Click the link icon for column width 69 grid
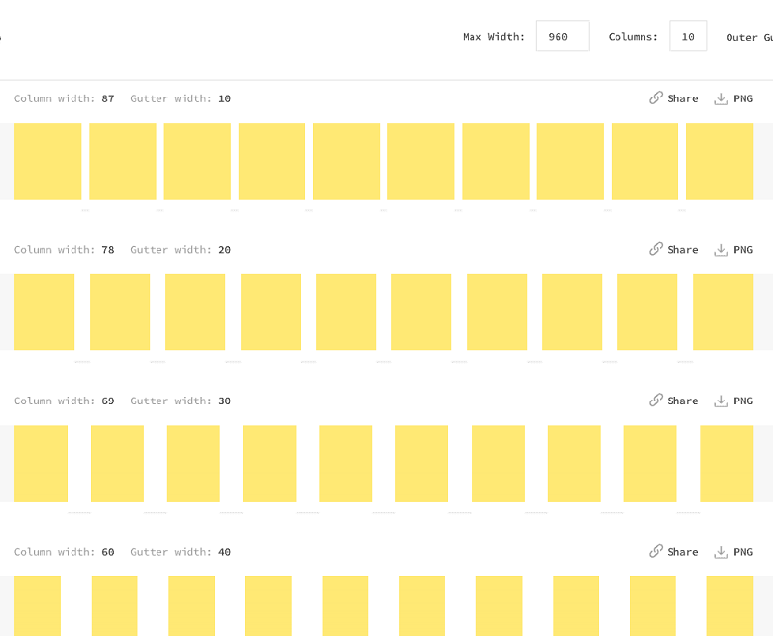The height and width of the screenshot is (636, 773). point(656,400)
